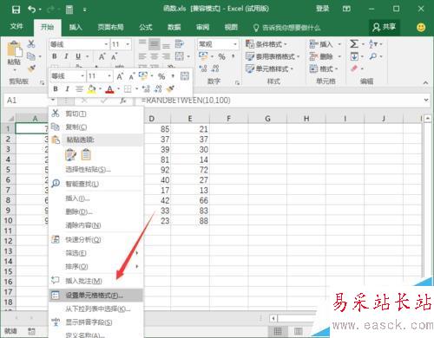Click the increase font size A in mini toolbar
434x338 pixels.
120,76
